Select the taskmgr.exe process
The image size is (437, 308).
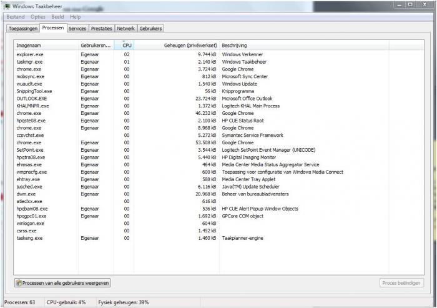click(219, 62)
